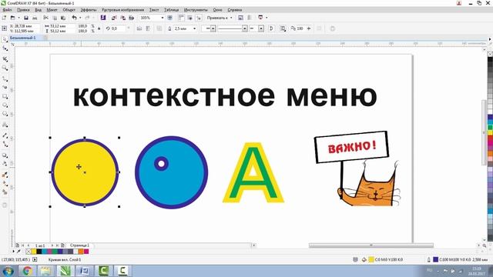The image size is (493, 277).
Task: Switch to the Страница 1 page tab
Action: 79,245
